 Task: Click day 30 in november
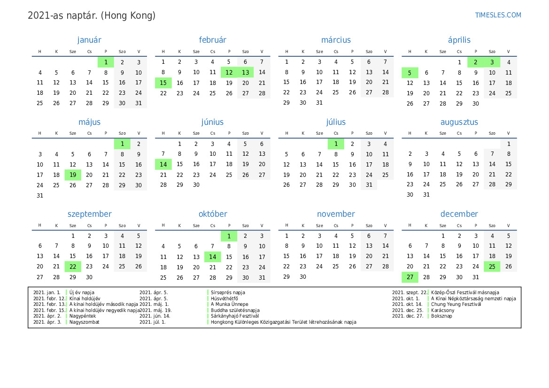[x=303, y=277]
